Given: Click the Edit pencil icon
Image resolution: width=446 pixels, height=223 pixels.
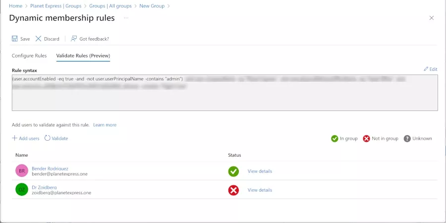Looking at the screenshot, I should (426, 69).
